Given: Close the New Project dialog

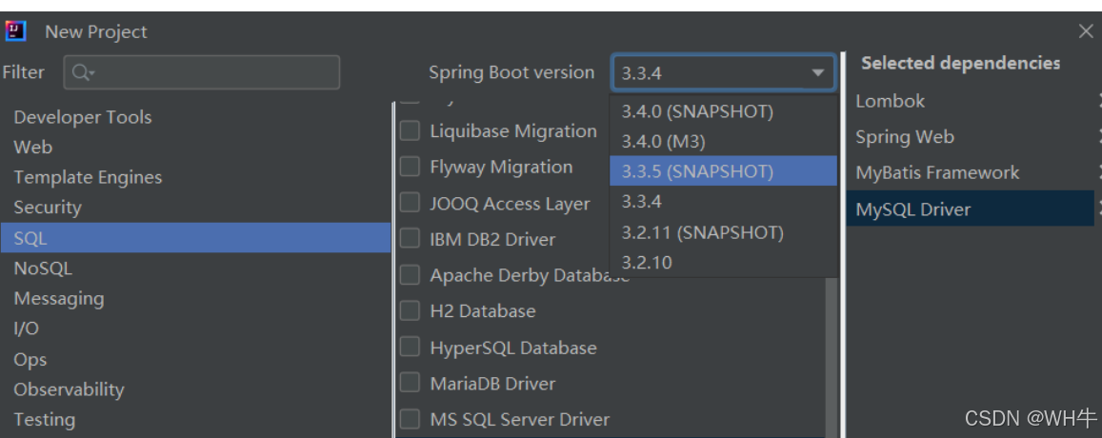Looking at the screenshot, I should [1086, 31].
